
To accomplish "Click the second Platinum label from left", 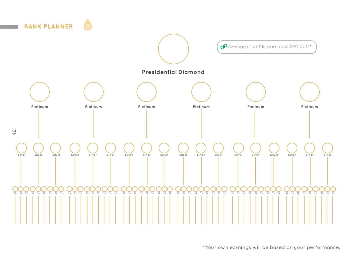I will (93, 107).
